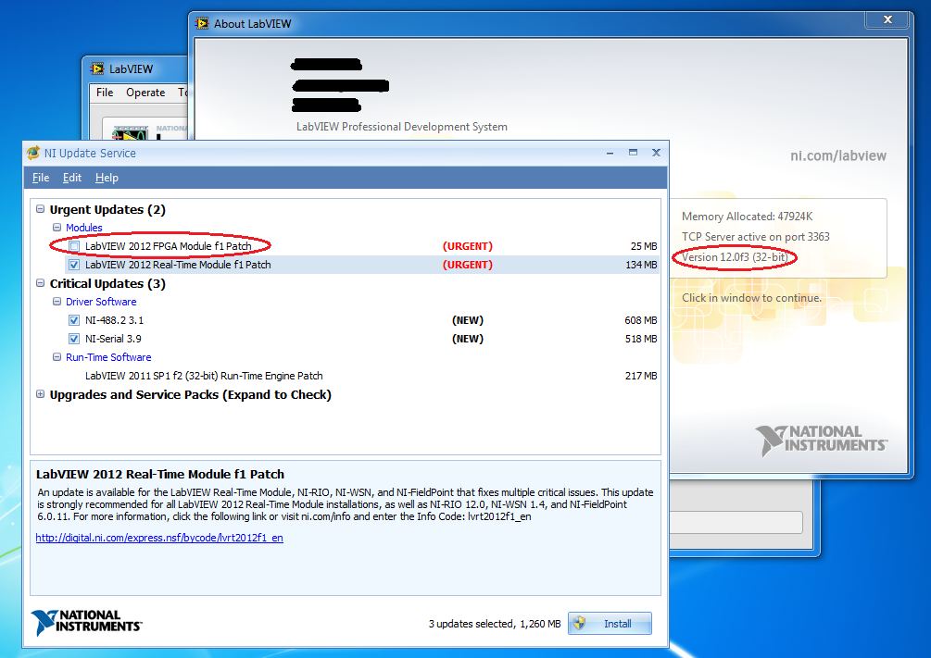Click the Urgent Updates (2) heading
Viewport: 931px width, 658px height.
point(107,209)
